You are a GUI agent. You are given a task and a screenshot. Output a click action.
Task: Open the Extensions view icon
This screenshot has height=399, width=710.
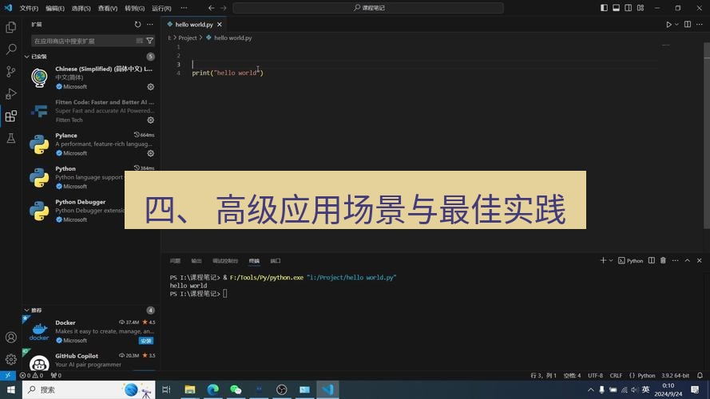[11, 116]
